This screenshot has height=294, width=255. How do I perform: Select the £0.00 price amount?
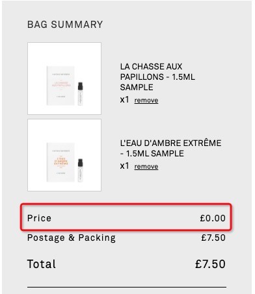213,218
